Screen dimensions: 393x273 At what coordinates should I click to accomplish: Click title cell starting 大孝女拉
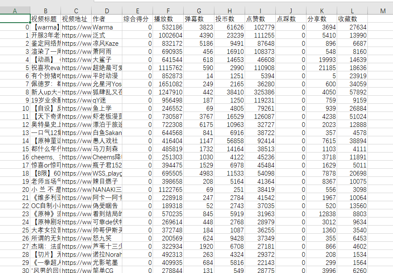coord(46,230)
